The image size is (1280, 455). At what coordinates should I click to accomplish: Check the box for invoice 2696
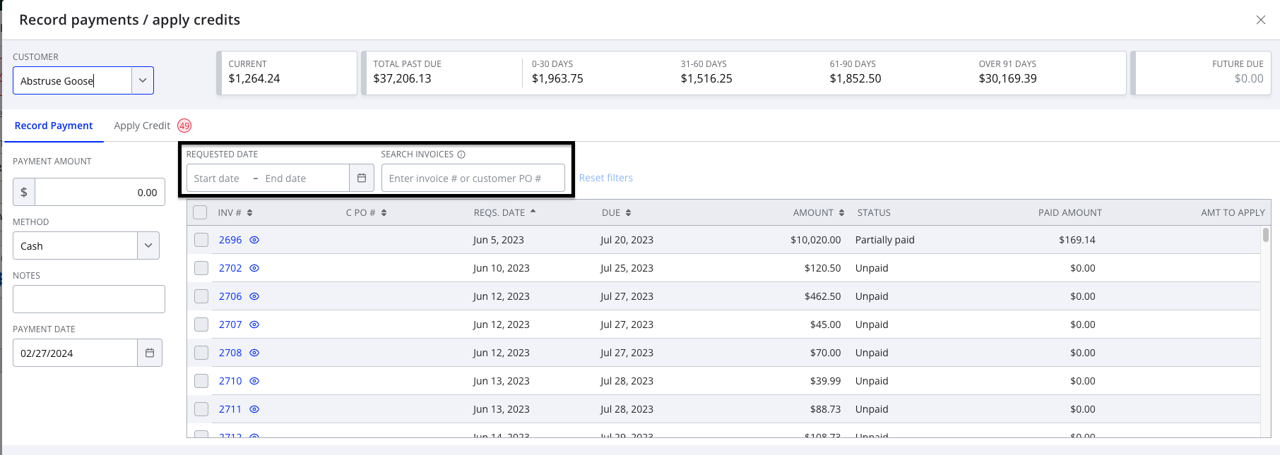point(201,240)
